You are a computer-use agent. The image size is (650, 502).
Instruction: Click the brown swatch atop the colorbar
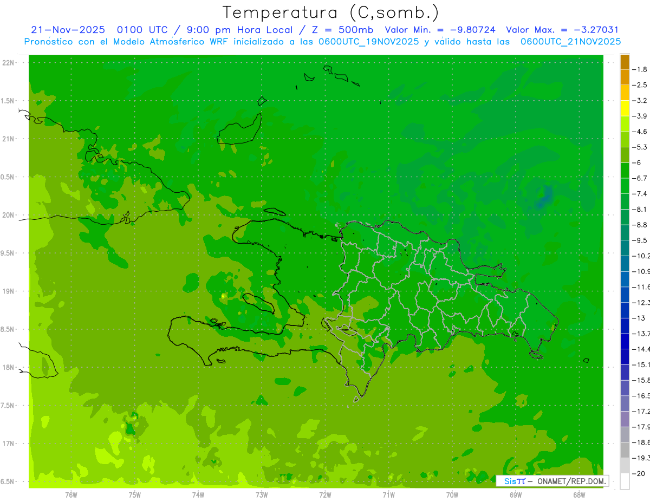point(625,62)
